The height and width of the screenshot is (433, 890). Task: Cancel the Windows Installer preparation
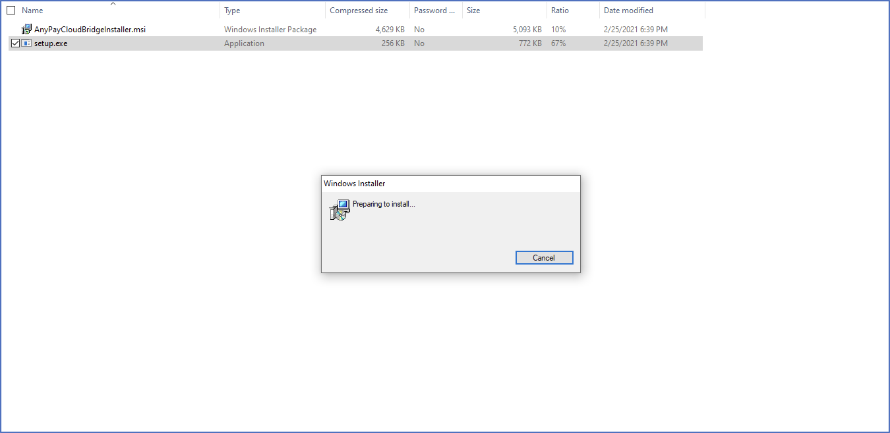click(x=544, y=258)
